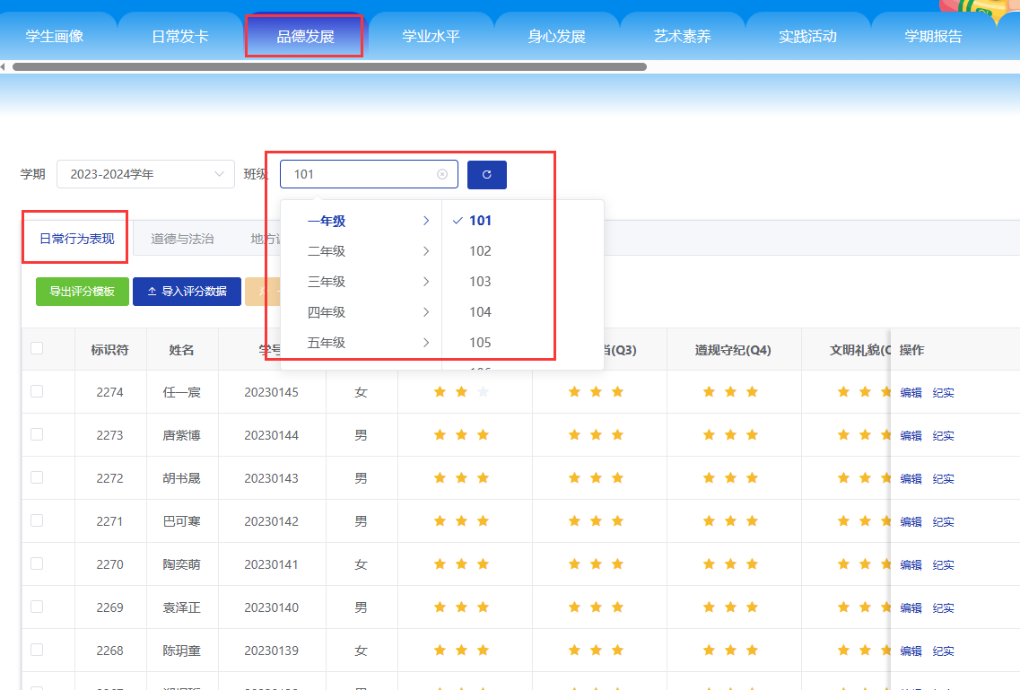Switch to the 学期报告 tab

coord(933,37)
